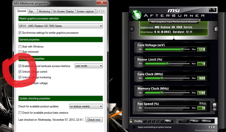The image size is (226, 132).
Task: Open the GPU1 AMD Radeon HD 7800 dropdown
Action: 61,26
